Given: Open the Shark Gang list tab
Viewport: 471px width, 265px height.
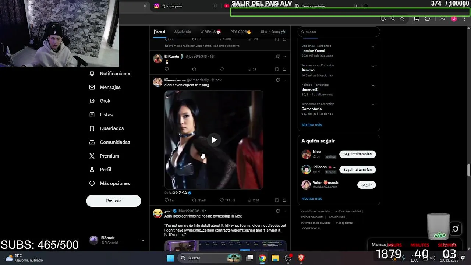Looking at the screenshot, I should 273,32.
